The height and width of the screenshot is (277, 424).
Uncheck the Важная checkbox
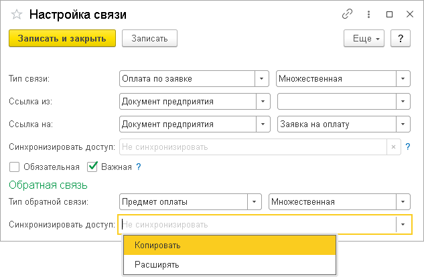point(92,167)
